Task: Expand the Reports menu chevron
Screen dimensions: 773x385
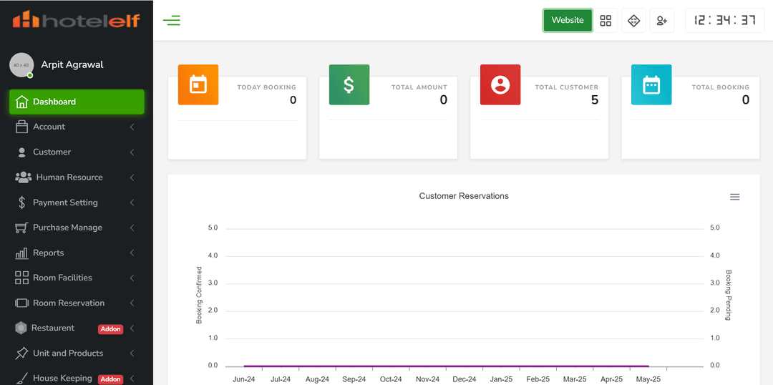Action: (x=132, y=253)
